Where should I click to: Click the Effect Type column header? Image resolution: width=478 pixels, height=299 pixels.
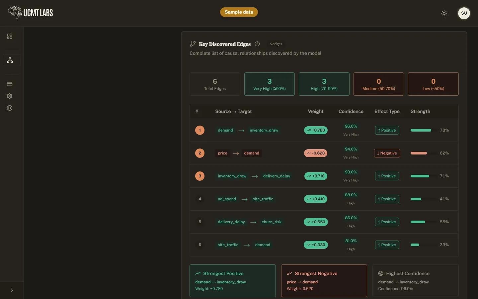pyautogui.click(x=387, y=111)
